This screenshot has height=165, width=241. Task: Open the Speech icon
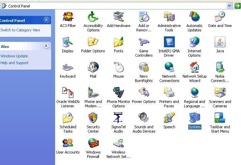169,118
